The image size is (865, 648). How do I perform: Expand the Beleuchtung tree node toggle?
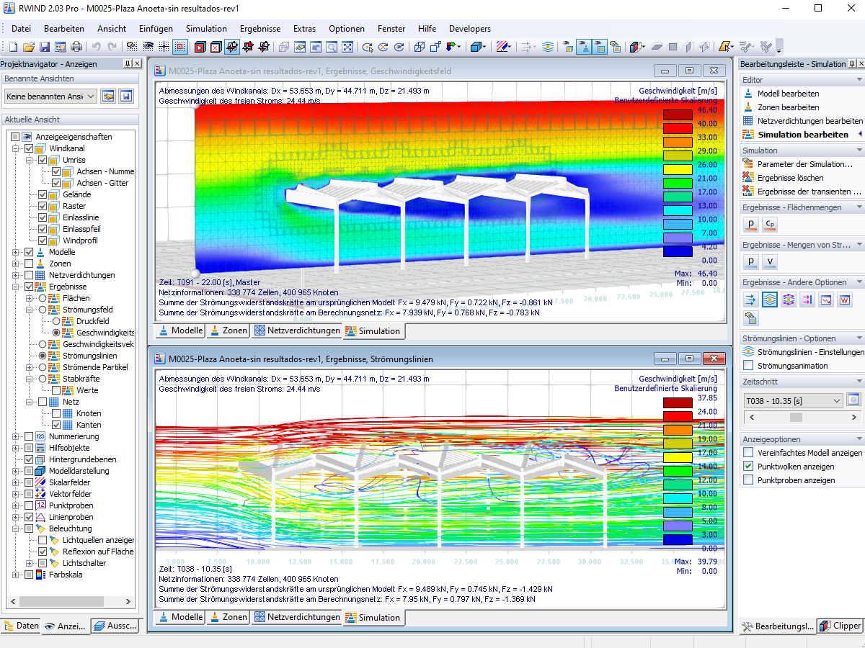(16, 528)
